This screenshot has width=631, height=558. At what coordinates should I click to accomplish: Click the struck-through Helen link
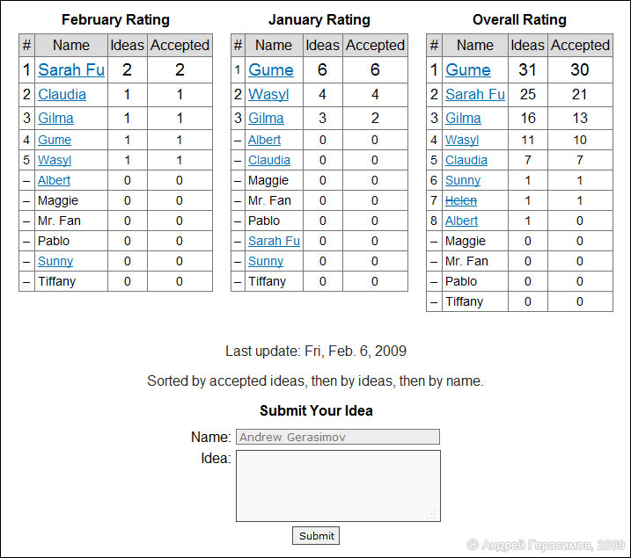coord(461,200)
